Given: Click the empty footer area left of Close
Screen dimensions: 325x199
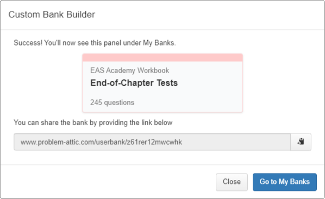Looking at the screenshot, I should 108,182.
